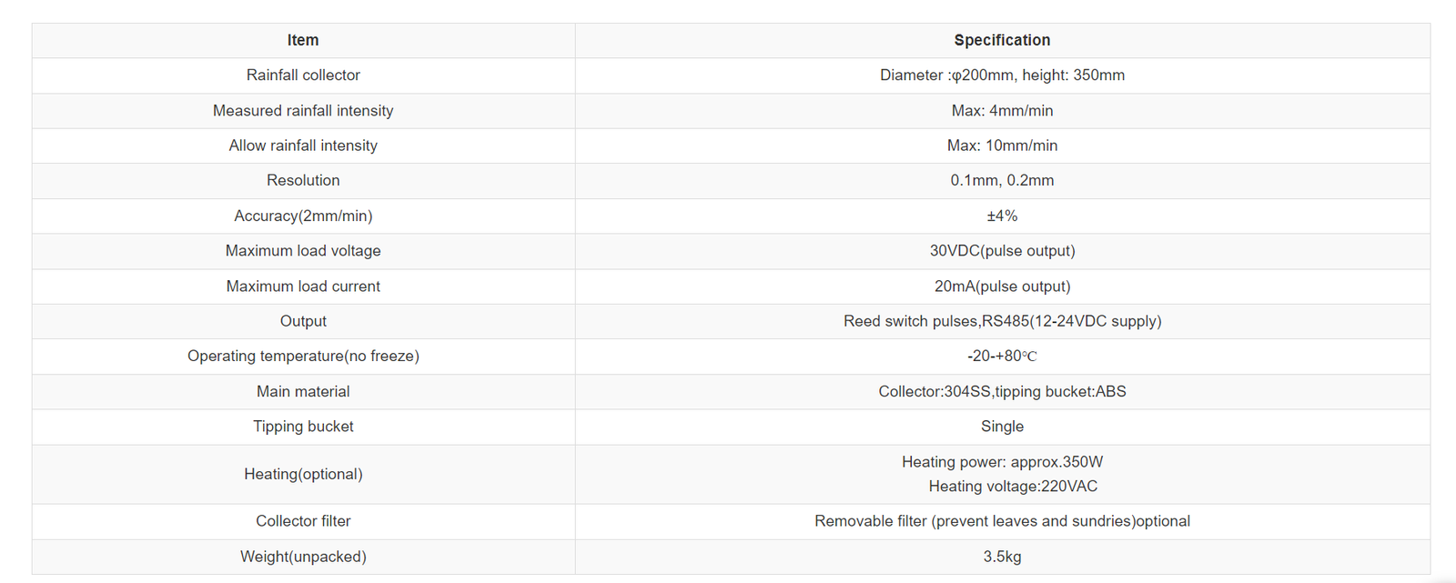Image resolution: width=1456 pixels, height=583 pixels.
Task: Select the "Max: 10mm/min" value
Action: [1002, 146]
